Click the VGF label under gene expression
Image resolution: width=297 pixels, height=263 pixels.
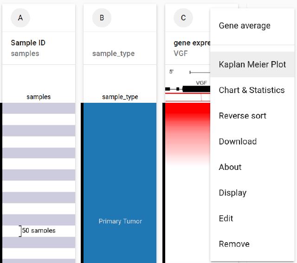pyautogui.click(x=181, y=54)
